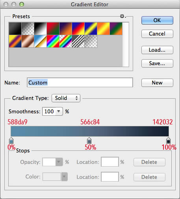Click the Save... button
180x199 pixels.
coord(157,63)
